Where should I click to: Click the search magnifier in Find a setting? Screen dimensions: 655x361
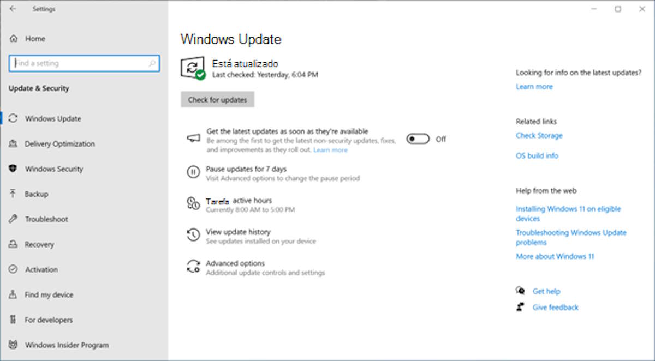(152, 63)
